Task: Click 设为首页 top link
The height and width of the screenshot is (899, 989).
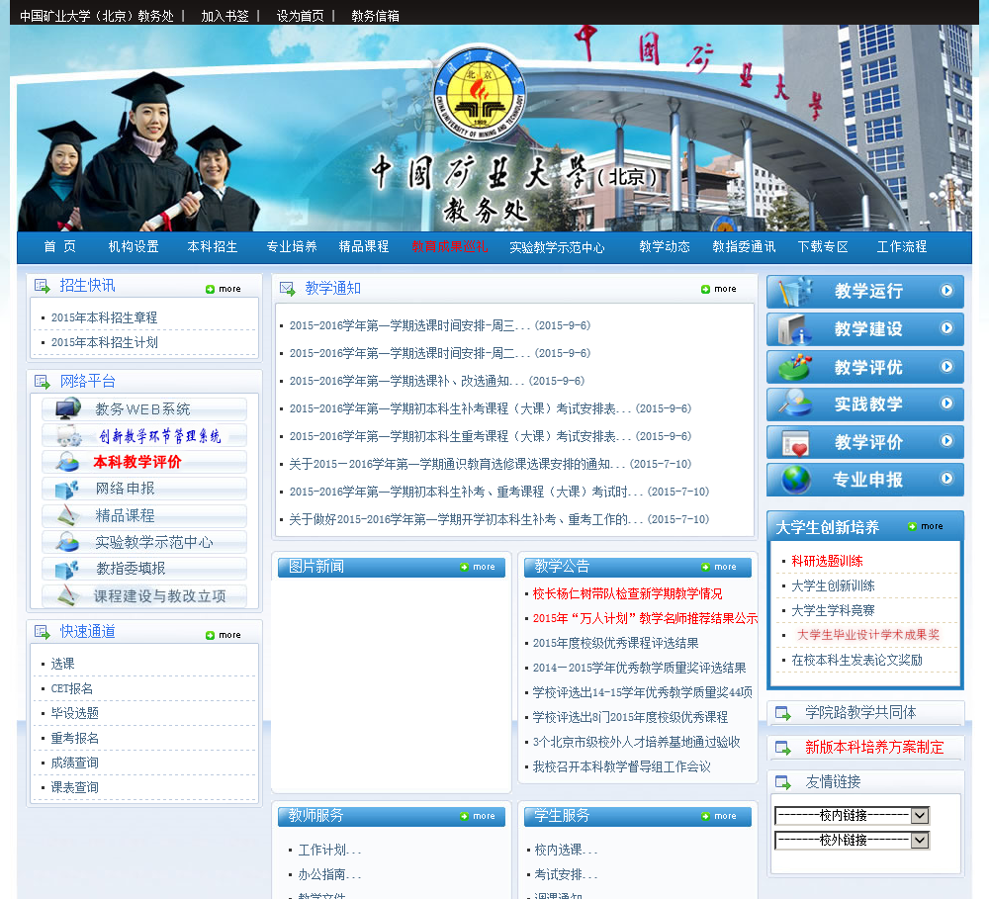Action: [x=301, y=17]
